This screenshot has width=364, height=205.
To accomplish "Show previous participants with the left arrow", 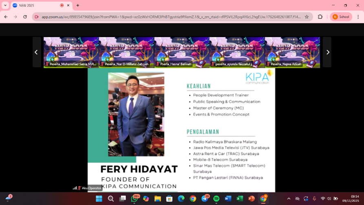I will click(x=36, y=52).
